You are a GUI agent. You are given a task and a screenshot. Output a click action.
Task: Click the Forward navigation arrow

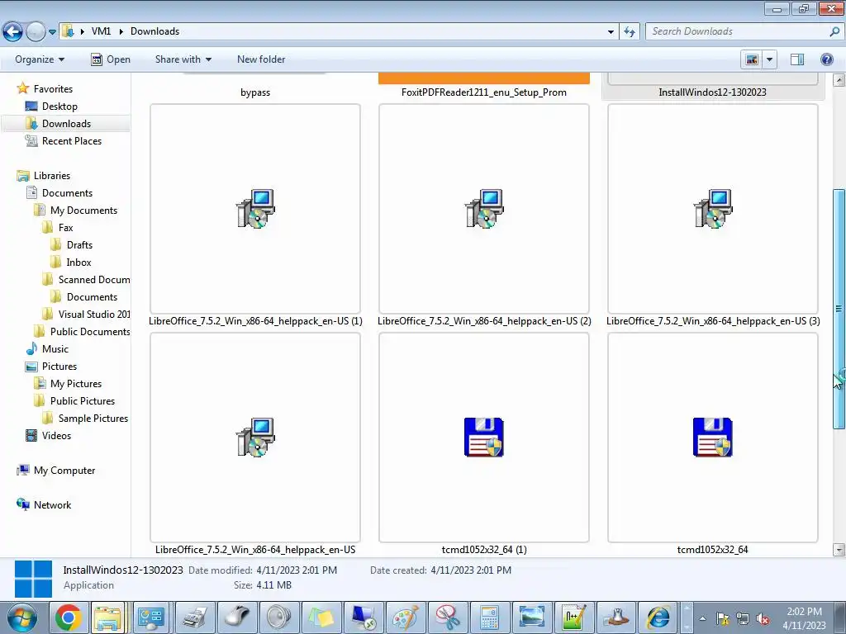(36, 31)
